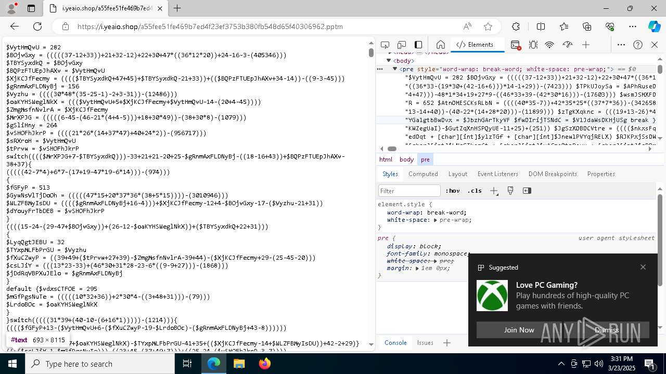
Task: View site information lock icon
Action: tap(65, 26)
